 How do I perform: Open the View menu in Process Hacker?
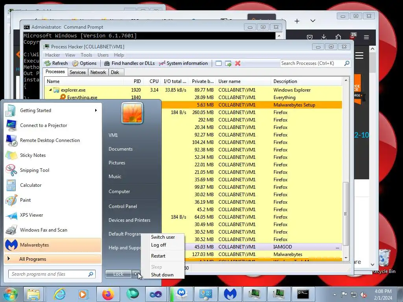[70, 55]
